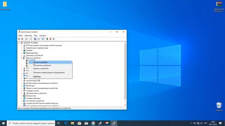Open the Файл menu

(20, 35)
